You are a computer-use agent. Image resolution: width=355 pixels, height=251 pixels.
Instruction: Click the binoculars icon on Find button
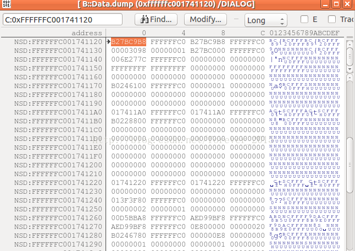point(144,19)
